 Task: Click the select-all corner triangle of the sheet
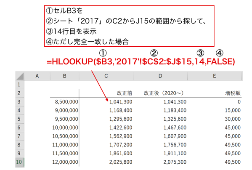coord(20,76)
